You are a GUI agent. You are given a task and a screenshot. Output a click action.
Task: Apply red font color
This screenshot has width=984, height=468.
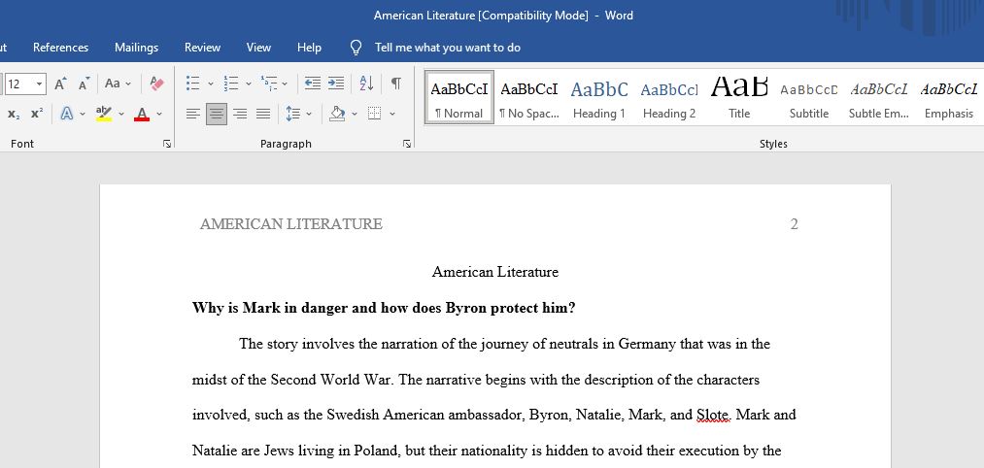coord(142,114)
